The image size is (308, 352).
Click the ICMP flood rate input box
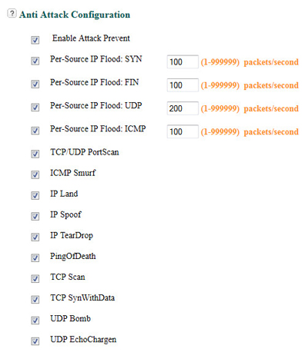coord(182,131)
